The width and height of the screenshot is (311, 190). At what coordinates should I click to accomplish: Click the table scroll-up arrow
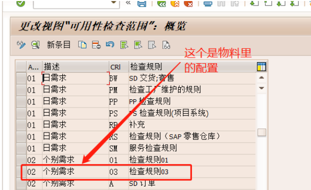261,77
